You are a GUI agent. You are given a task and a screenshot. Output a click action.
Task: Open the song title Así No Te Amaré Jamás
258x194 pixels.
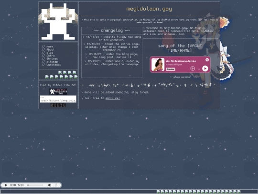pyautogui.click(x=181, y=61)
